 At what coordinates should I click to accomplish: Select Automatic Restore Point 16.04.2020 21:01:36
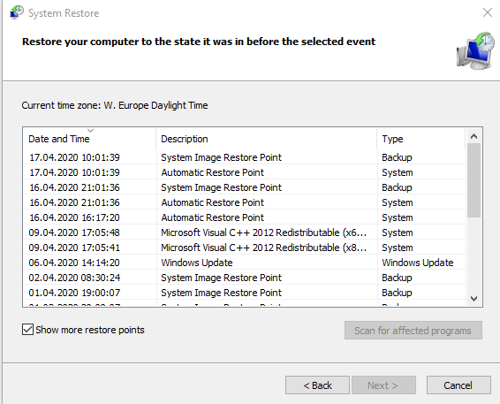point(245,202)
